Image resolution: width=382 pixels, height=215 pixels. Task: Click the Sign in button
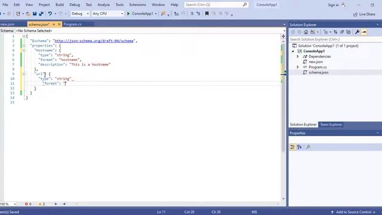(x=336, y=5)
